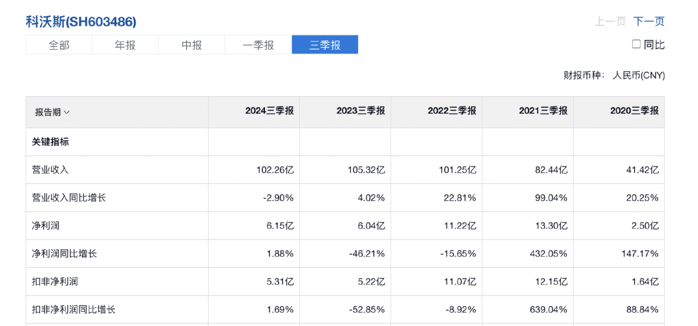Open the 中报 tab
Image resolution: width=698 pixels, height=326 pixels.
click(192, 45)
